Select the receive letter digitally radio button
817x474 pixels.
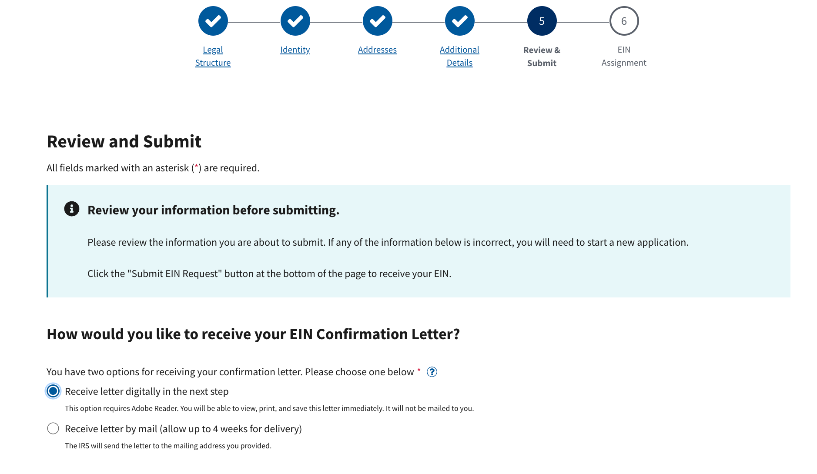point(53,391)
